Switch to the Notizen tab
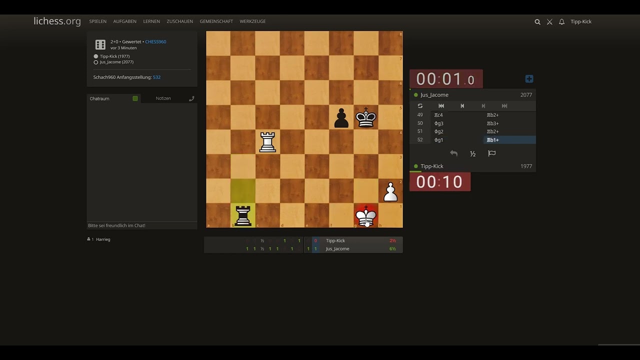Image resolution: width=640 pixels, height=360 pixels. pos(163,98)
